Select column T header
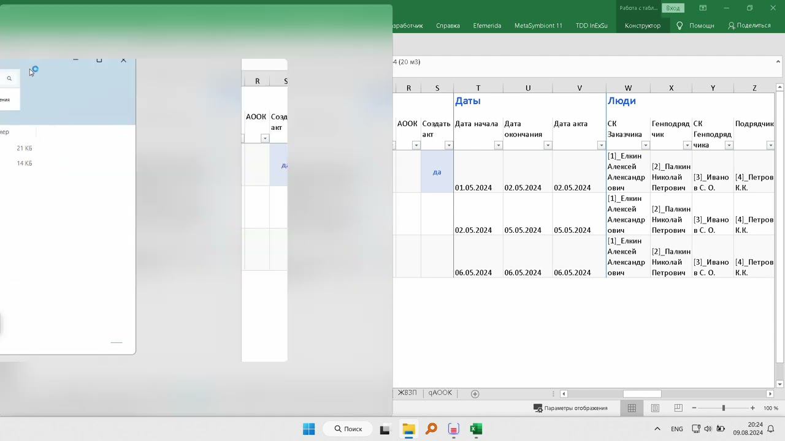785x441 pixels. 478,88
